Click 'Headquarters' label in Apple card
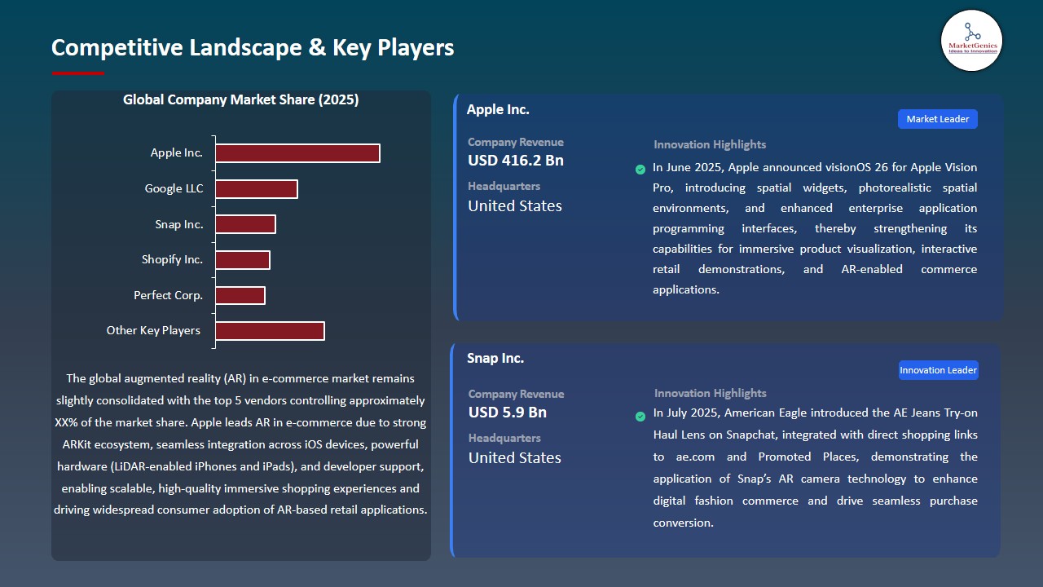The image size is (1043, 587). click(x=504, y=186)
